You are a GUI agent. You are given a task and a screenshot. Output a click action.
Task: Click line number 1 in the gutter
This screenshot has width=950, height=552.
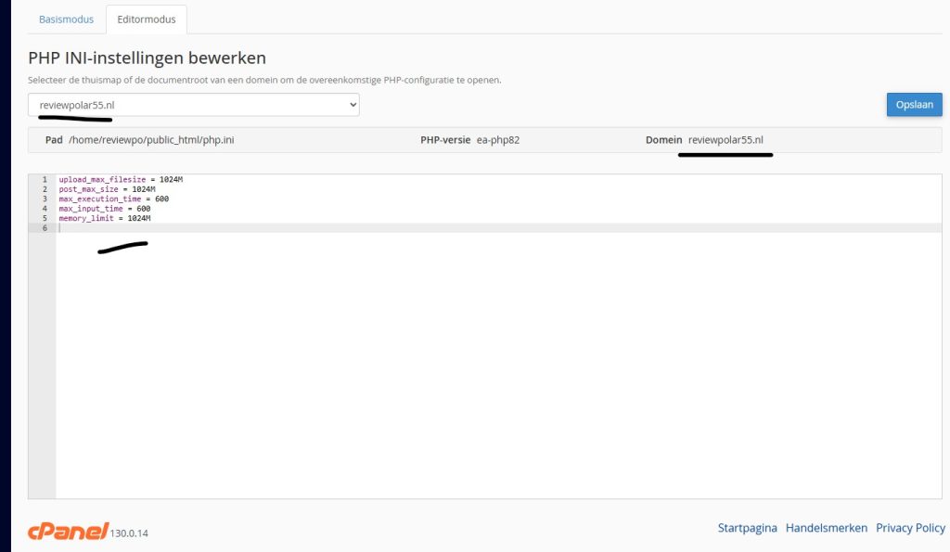[44, 179]
